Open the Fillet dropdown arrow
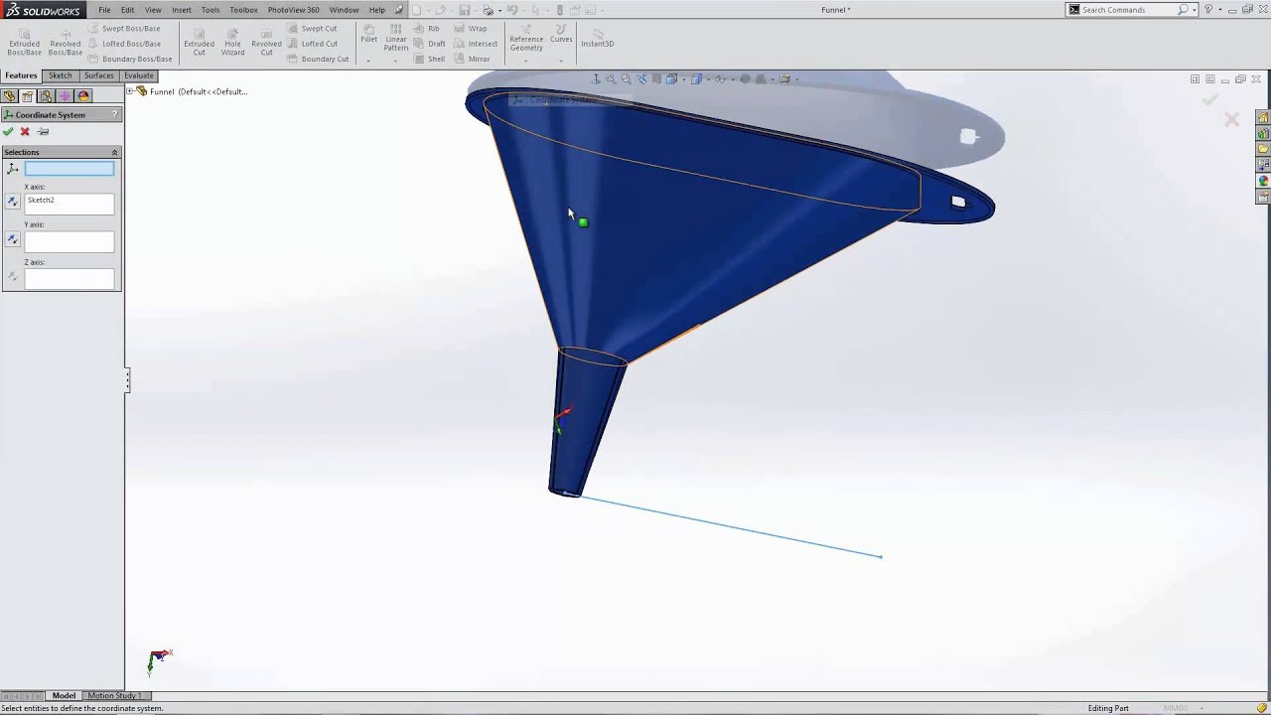The image size is (1271, 715). (x=368, y=61)
